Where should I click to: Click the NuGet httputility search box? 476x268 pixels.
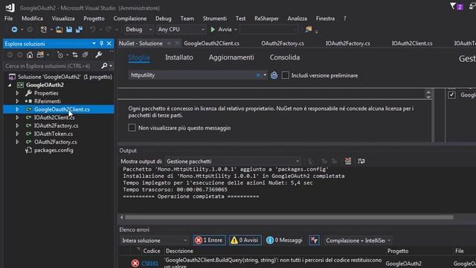[193, 75]
